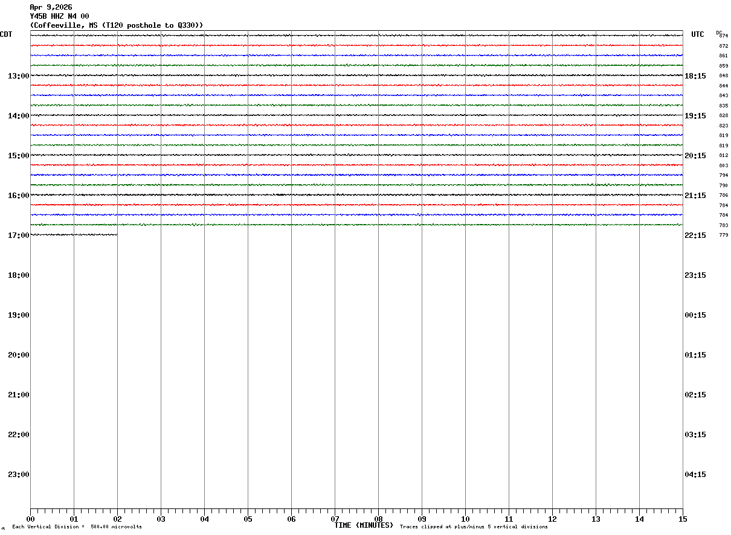Click minute axis label '12'

pos(552,519)
